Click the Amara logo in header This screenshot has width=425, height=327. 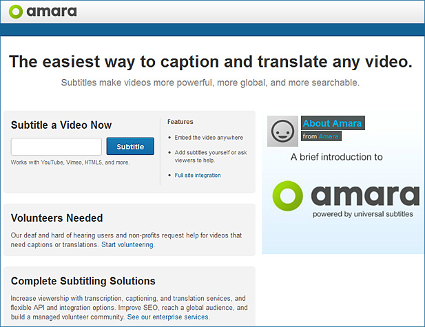point(43,12)
